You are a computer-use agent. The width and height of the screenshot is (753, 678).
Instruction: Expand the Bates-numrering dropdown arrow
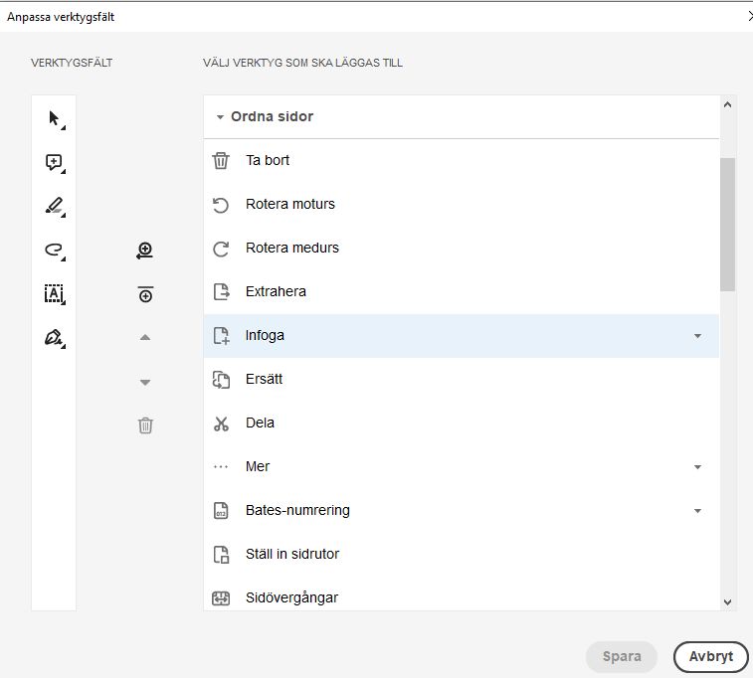[x=697, y=511]
